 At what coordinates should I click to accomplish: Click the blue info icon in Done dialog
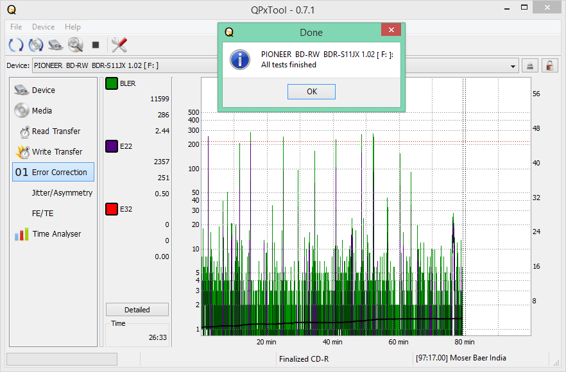pos(240,60)
